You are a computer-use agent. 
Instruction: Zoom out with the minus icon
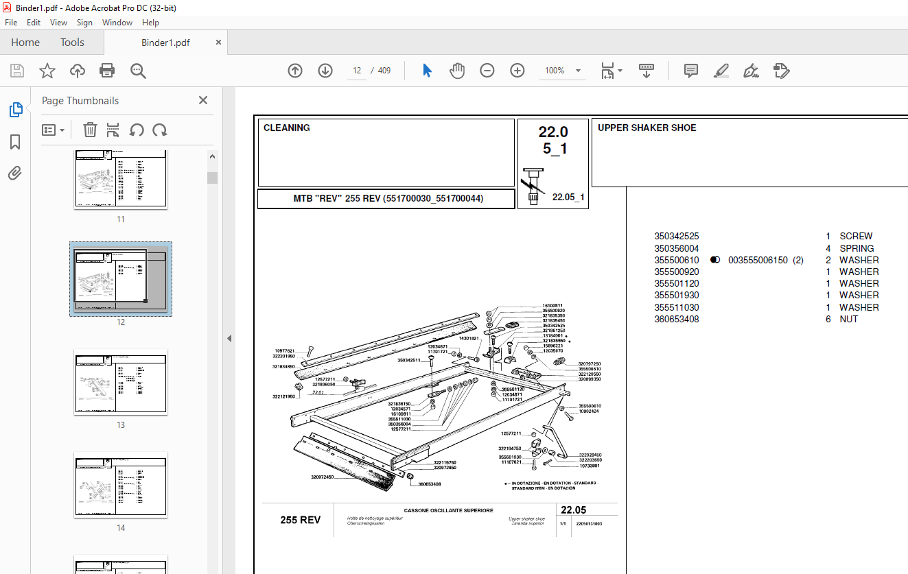tap(487, 71)
